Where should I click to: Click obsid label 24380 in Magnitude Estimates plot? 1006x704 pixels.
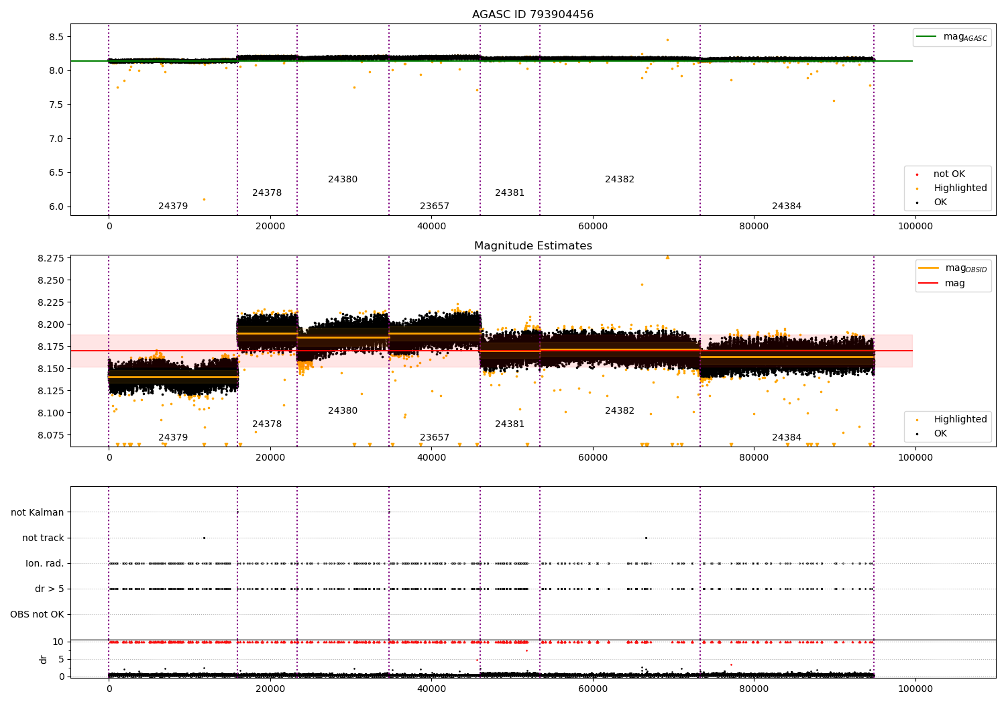click(343, 411)
